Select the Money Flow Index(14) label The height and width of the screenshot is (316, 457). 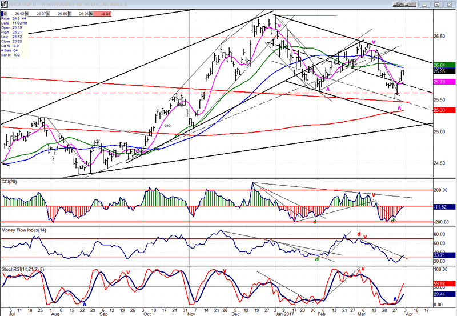(x=24, y=229)
